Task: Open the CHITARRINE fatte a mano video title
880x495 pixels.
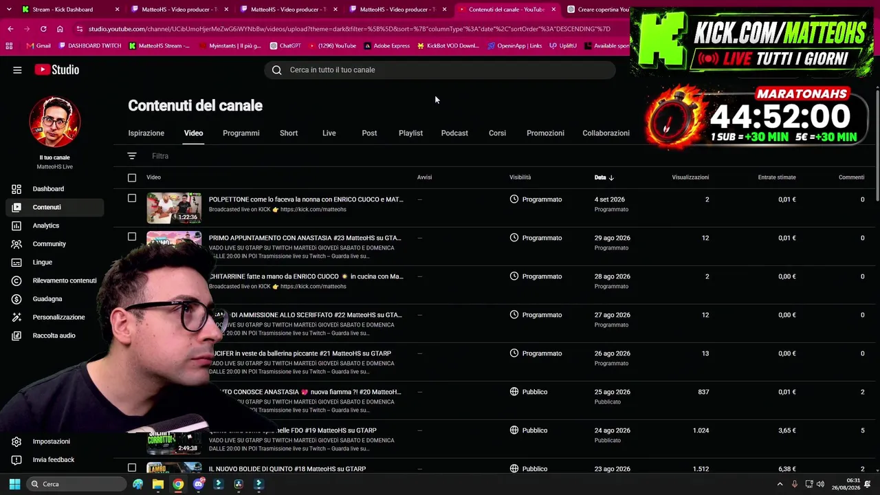Action: 306,276
